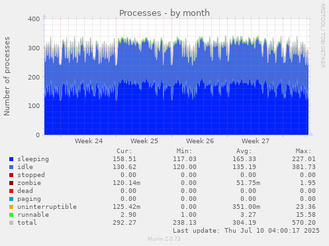Pick the uninterruptible legend color square
Screen dimensions: 329x246
pyautogui.click(x=11, y=207)
